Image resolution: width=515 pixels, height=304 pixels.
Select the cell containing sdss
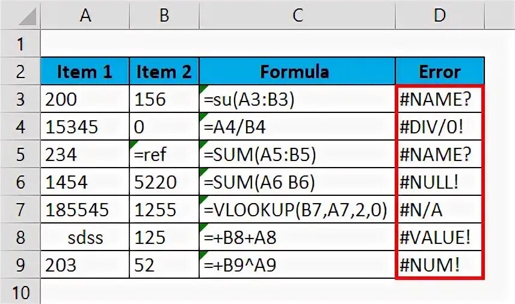(85, 237)
